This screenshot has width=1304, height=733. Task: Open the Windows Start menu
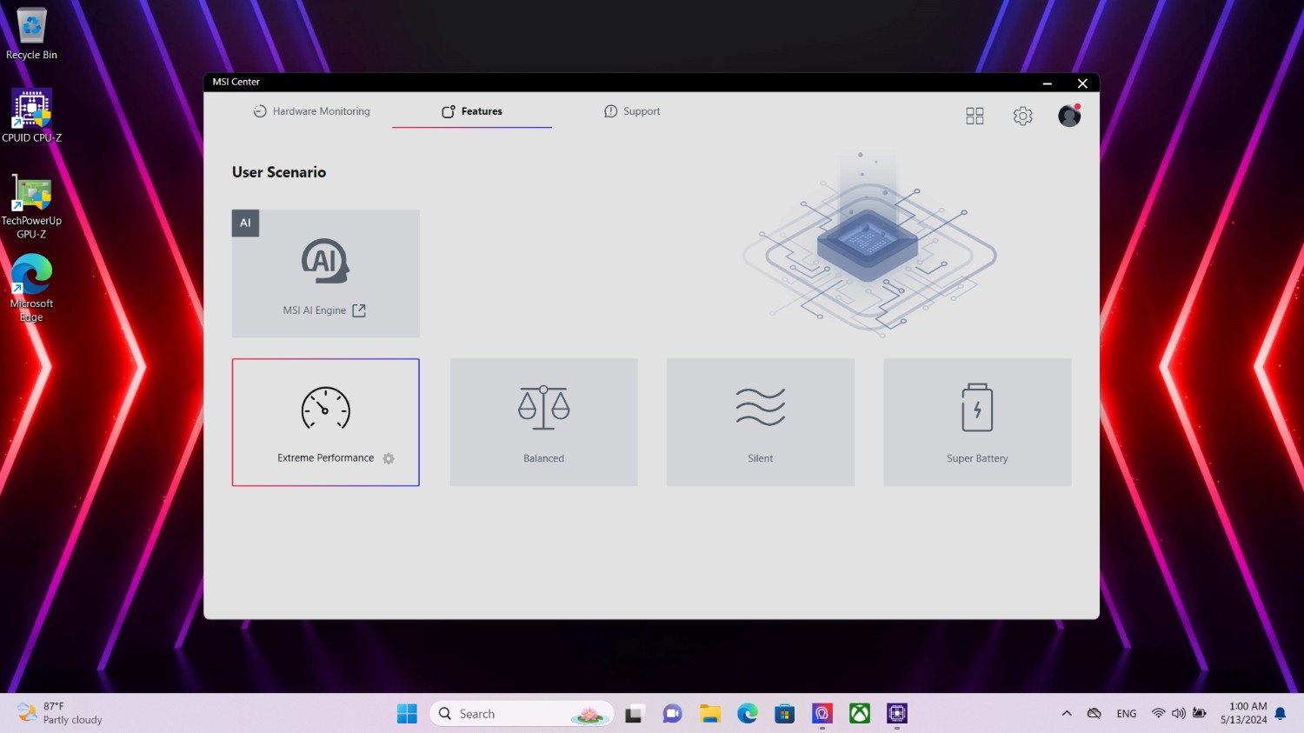pos(407,714)
